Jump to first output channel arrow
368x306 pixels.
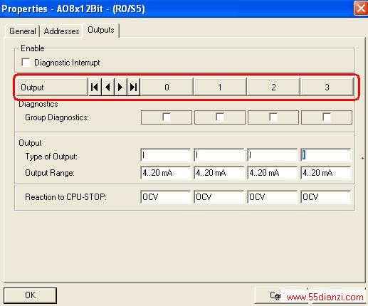95,87
